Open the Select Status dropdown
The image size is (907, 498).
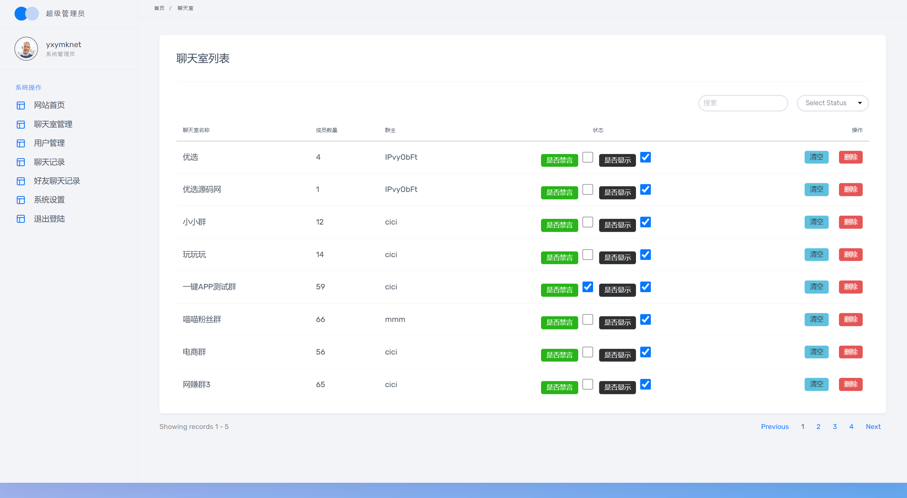(x=833, y=103)
